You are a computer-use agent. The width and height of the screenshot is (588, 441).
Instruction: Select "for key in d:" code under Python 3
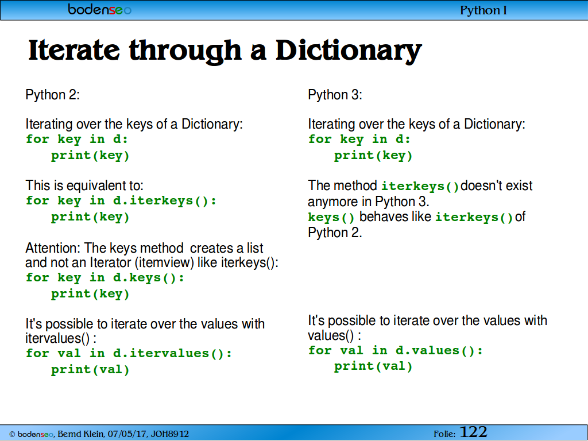[359, 140]
